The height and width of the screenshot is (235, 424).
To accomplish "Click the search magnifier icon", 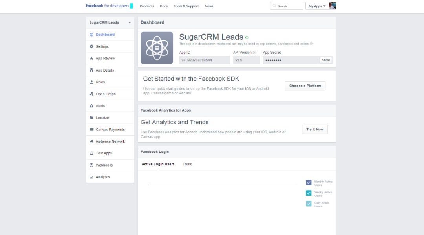I will (x=274, y=6).
